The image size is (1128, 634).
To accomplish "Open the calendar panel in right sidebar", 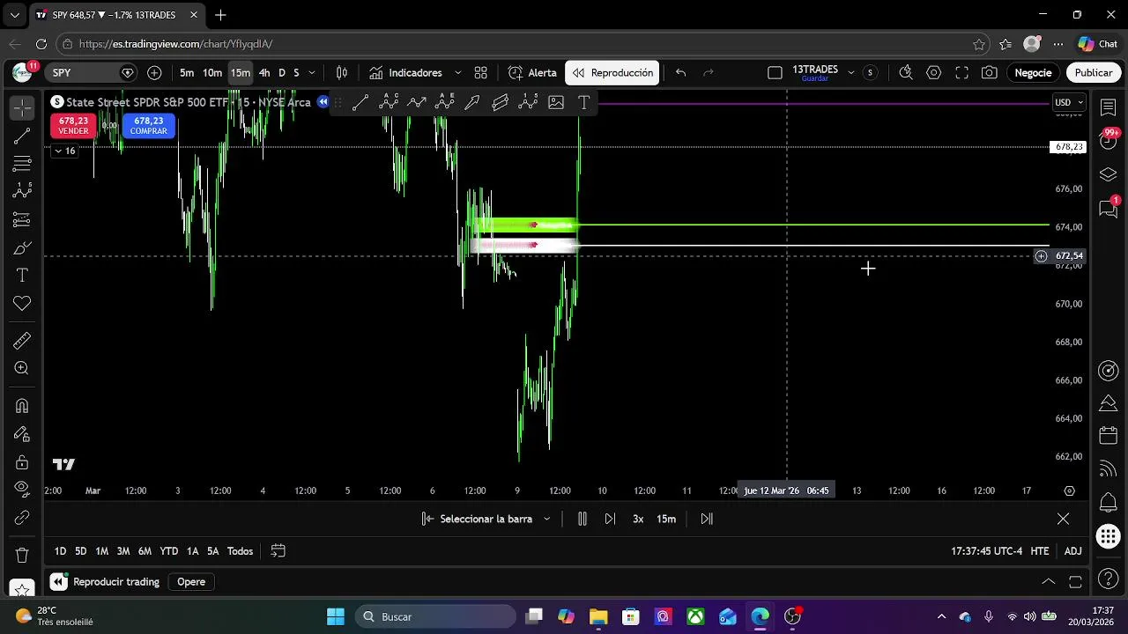I will tap(1109, 436).
